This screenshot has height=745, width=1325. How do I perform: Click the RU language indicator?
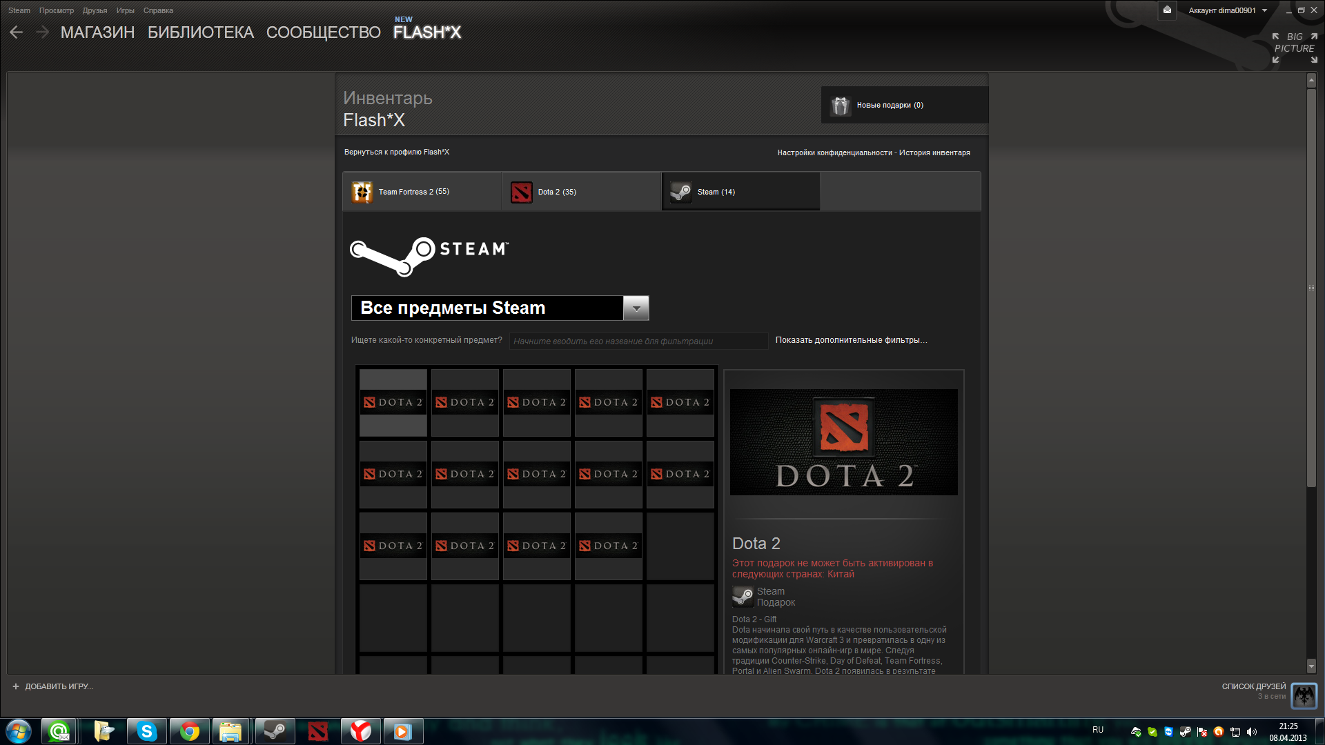pos(1098,730)
